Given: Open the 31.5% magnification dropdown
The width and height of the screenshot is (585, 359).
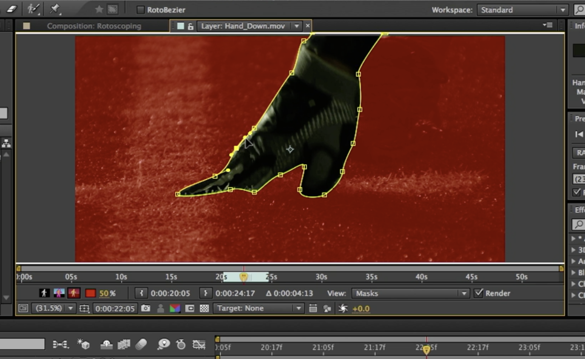Looking at the screenshot, I should tap(54, 308).
